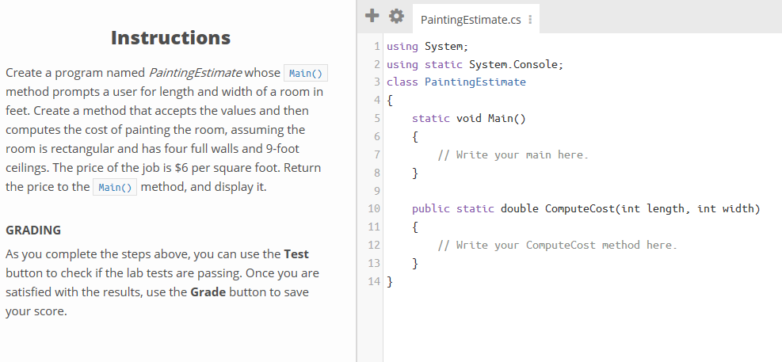
Task: Click the "static void Main()" line
Action: [x=468, y=119]
